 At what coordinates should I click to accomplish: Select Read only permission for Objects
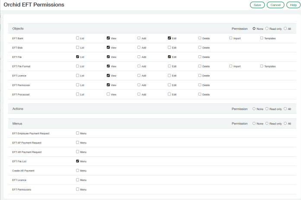267,29
